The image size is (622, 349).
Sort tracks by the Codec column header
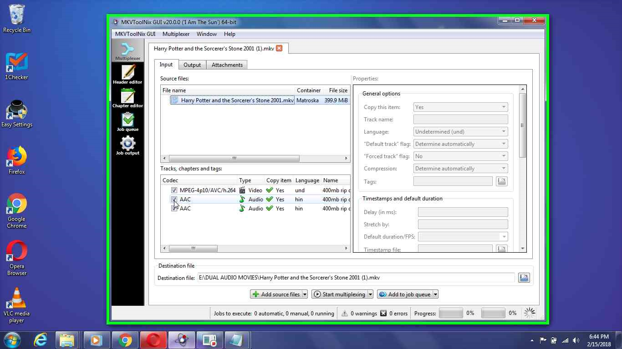(199, 180)
